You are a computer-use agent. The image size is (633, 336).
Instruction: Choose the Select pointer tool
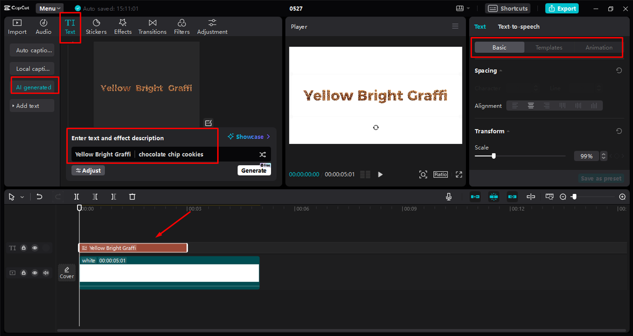pos(12,197)
